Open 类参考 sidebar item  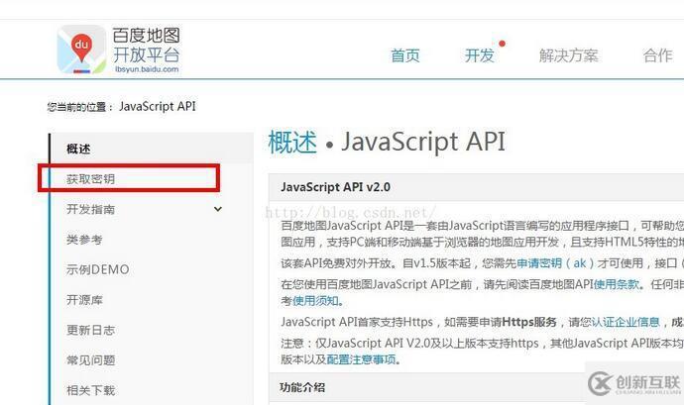click(x=84, y=240)
